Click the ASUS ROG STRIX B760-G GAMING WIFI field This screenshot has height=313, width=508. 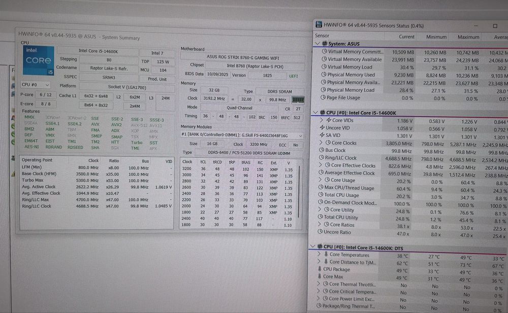tap(243, 58)
